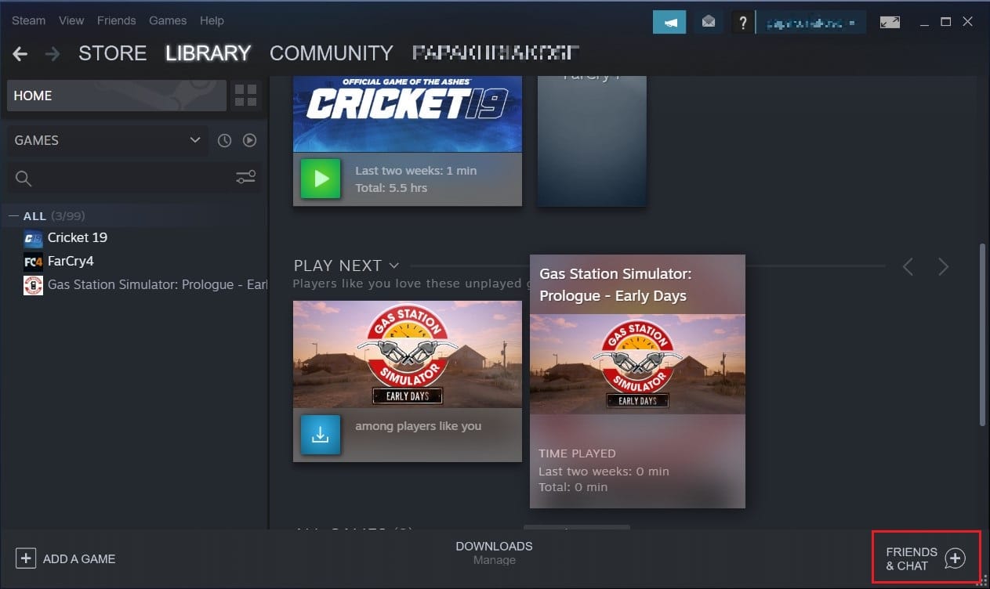
Task: Toggle recent games view with clock icon
Action: pyautogui.click(x=224, y=140)
